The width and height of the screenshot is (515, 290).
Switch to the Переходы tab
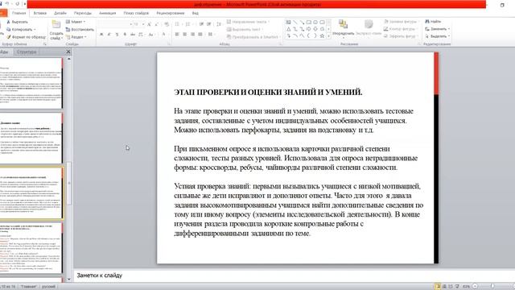point(82,13)
